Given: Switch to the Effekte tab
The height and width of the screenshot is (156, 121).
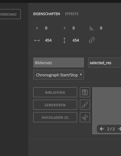Looking at the screenshot, I should coord(72,14).
